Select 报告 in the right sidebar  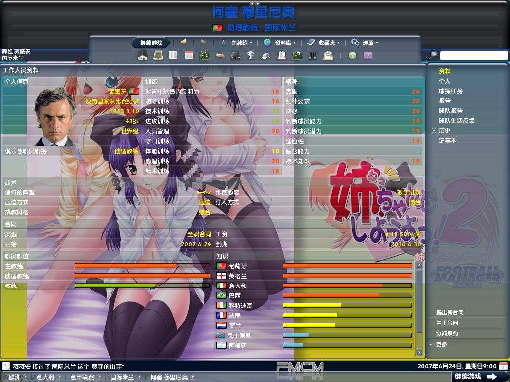[x=445, y=100]
